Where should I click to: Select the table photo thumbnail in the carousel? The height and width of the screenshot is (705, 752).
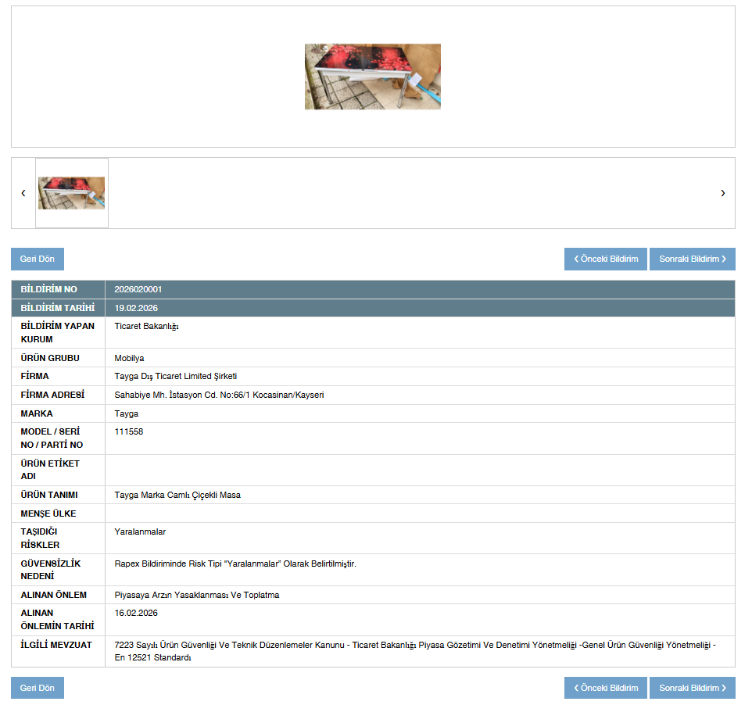pos(72,193)
